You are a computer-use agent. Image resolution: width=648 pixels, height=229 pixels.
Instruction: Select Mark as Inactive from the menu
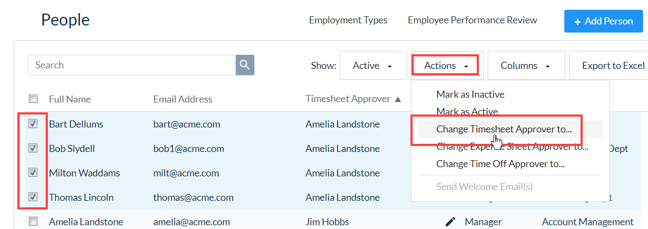470,94
